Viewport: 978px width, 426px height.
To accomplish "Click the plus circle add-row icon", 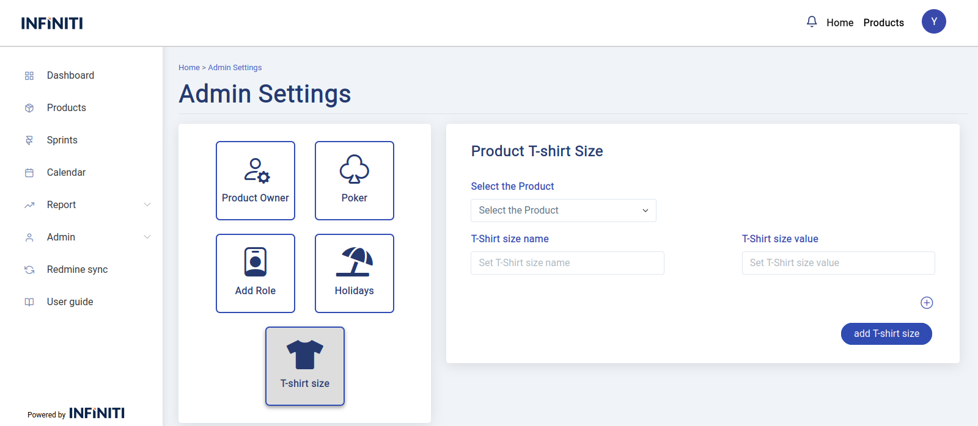I will 927,303.
